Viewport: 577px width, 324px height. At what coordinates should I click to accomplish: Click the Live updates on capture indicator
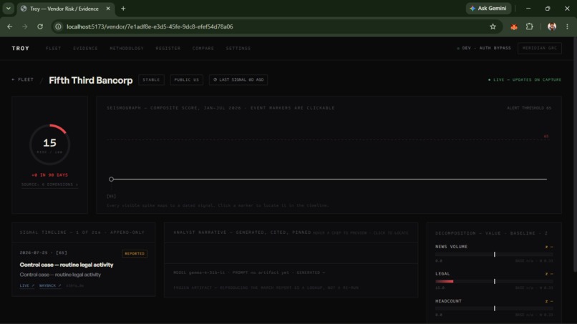(525, 80)
